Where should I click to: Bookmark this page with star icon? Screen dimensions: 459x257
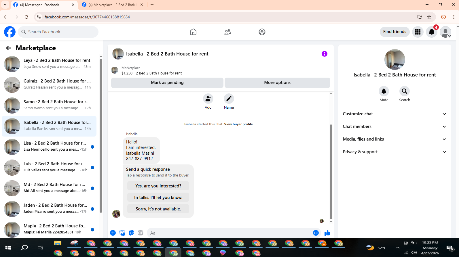click(429, 17)
